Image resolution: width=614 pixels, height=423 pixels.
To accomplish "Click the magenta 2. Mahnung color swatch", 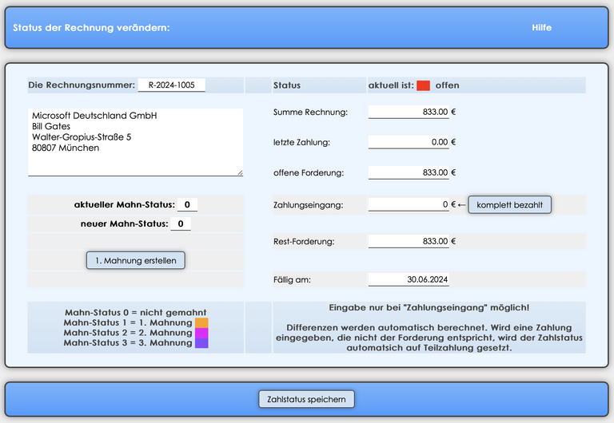I will 201,333.
